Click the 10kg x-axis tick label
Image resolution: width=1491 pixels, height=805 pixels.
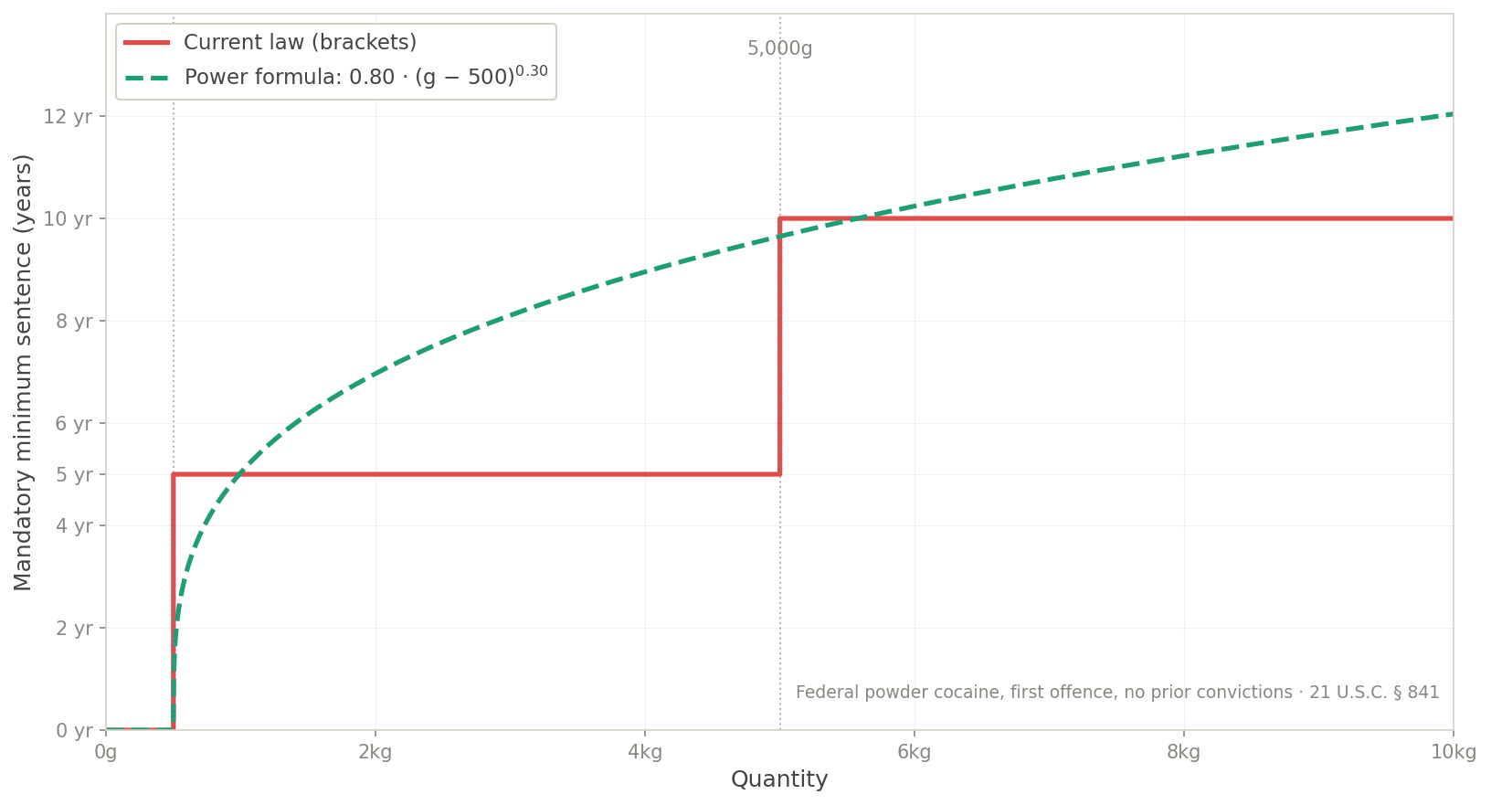click(1454, 752)
